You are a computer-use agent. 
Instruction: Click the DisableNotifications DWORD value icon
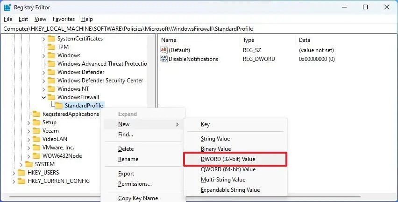click(x=164, y=59)
